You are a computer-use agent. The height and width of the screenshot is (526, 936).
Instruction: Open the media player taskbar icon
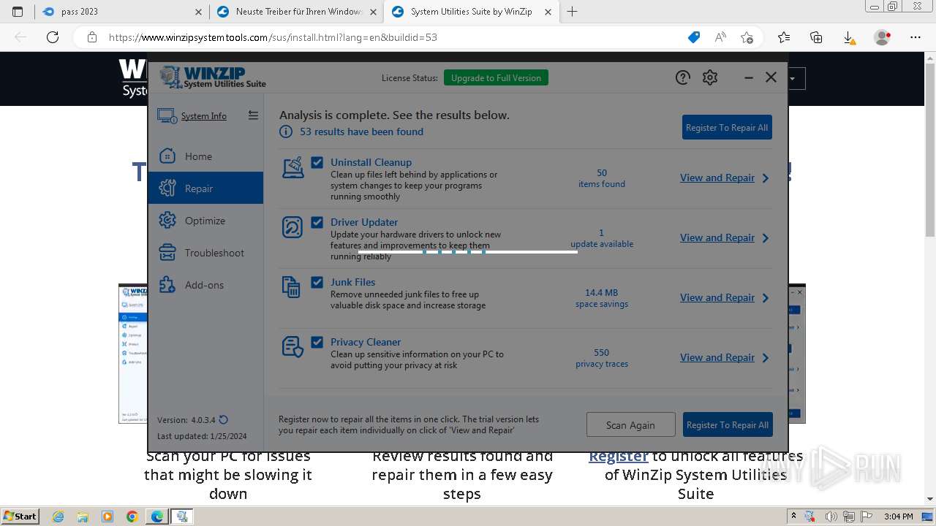click(107, 517)
